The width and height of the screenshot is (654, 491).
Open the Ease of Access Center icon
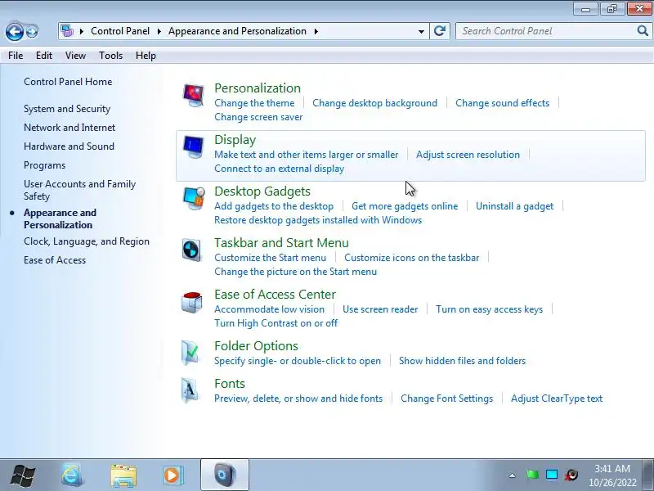(192, 301)
